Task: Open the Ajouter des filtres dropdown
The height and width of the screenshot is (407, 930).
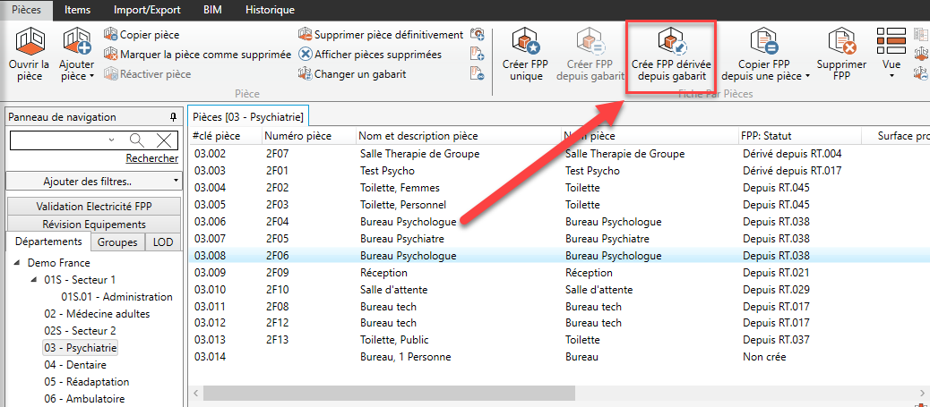Action: 93,182
